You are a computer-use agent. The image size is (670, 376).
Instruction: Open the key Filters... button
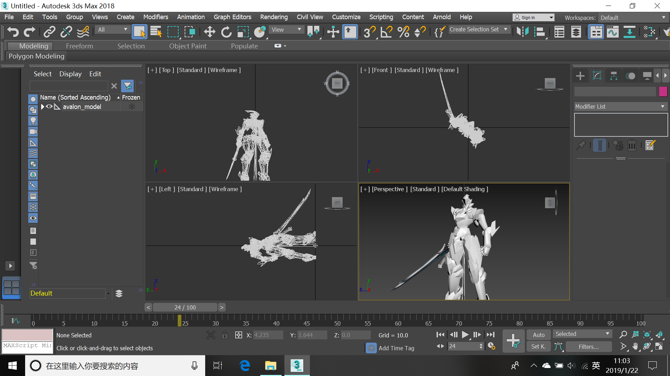[589, 346]
